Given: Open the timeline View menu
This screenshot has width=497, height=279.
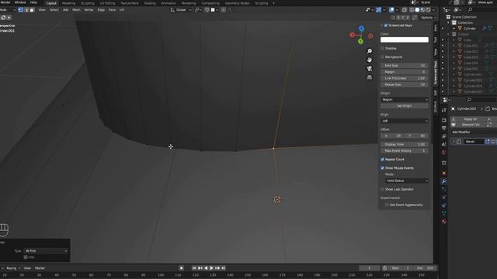Looking at the screenshot, I should pos(27,268).
